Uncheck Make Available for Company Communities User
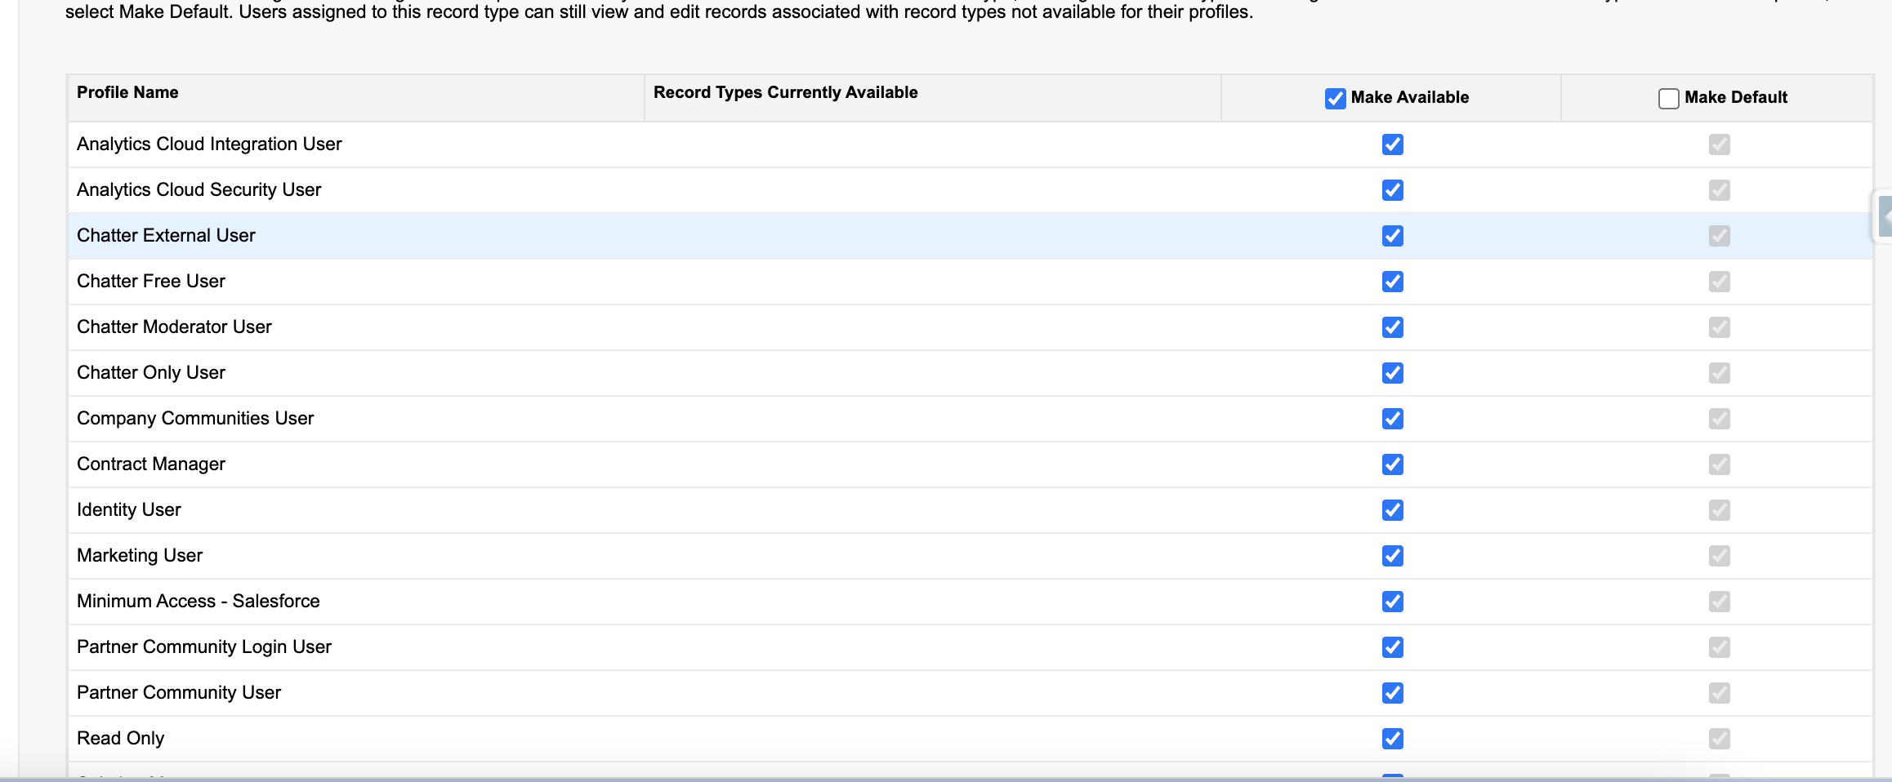Screen dimensions: 1892x782 (x=1392, y=419)
